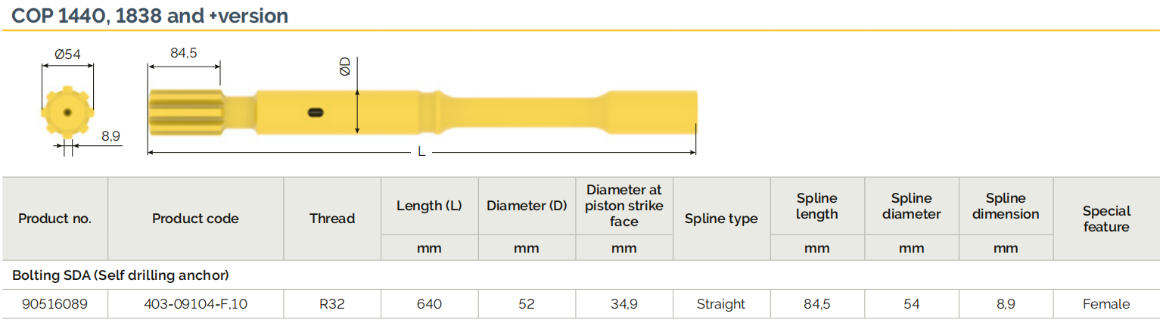Click the "Thread" column header
This screenshot has height=326, width=1163.
331,219
